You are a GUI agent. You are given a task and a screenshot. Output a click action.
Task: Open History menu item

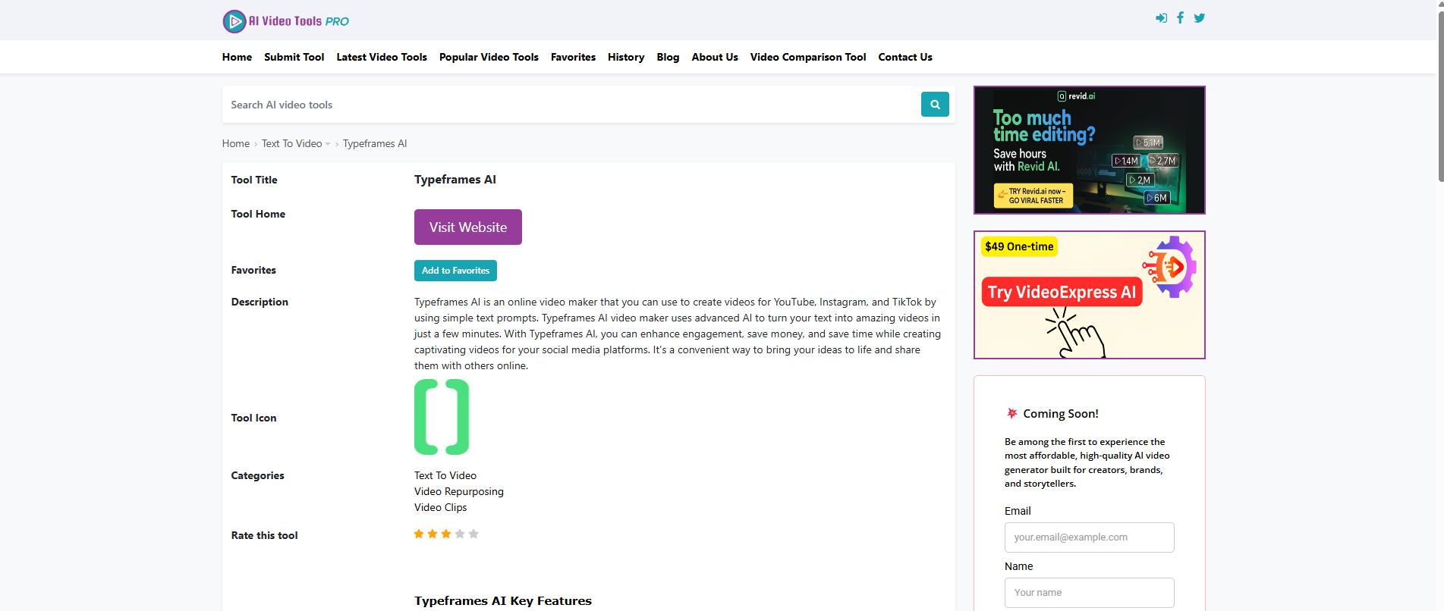[x=626, y=57]
